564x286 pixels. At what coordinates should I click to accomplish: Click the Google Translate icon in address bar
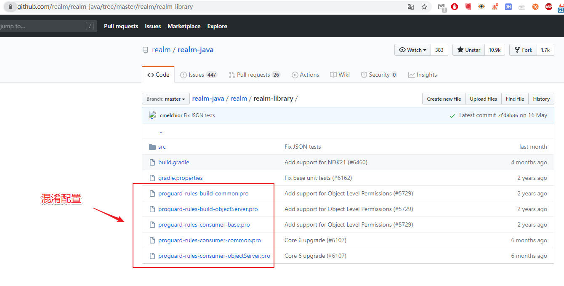click(411, 7)
